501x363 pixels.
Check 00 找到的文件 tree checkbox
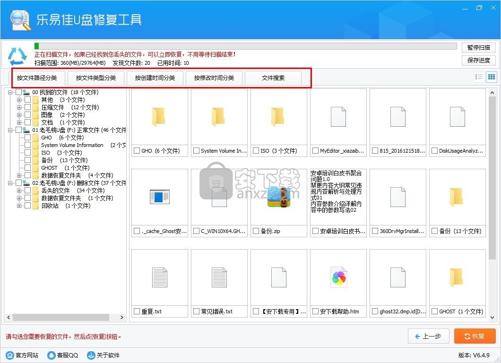coord(19,92)
